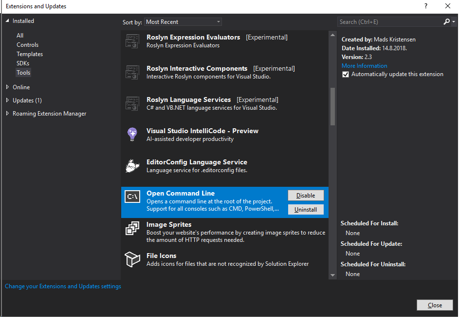
Task: Open the search options dropdown arrow
Action: pos(454,22)
